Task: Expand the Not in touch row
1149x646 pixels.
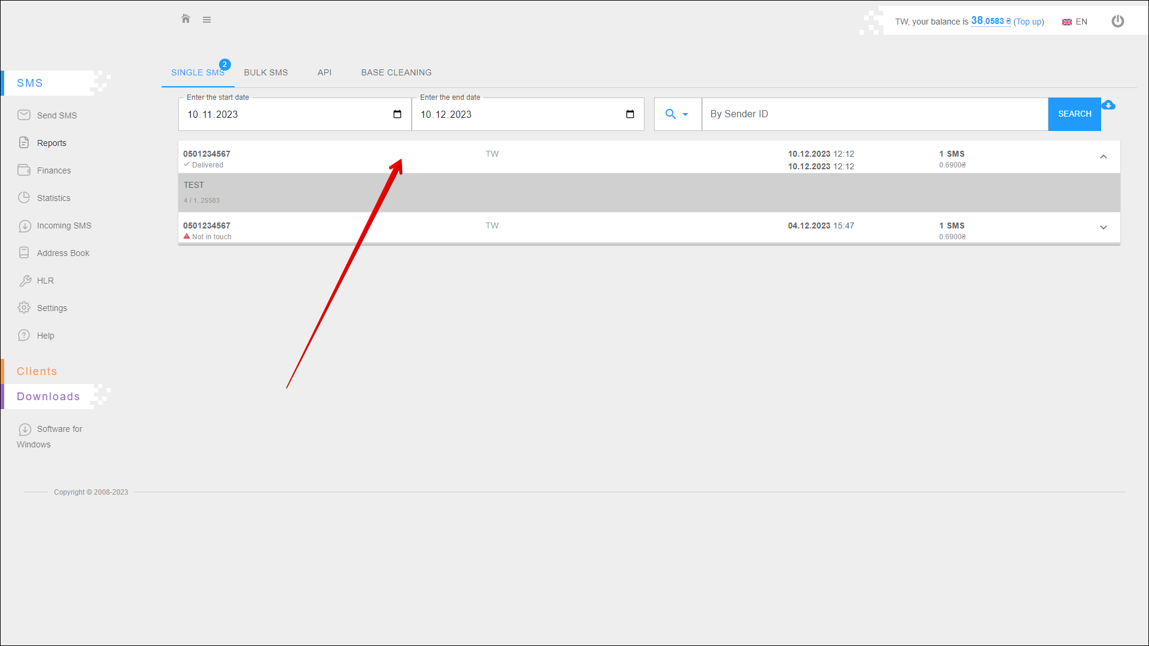Action: (1103, 227)
